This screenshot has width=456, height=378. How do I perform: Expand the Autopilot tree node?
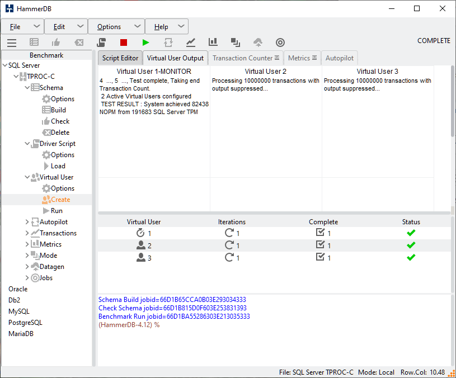[x=27, y=222]
